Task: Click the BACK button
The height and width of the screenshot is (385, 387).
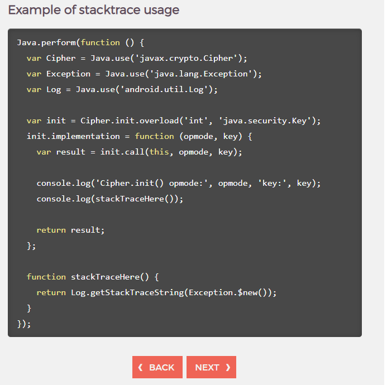Action: [157, 367]
